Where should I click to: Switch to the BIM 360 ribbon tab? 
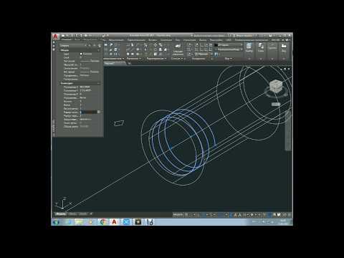pyautogui.click(x=275, y=40)
